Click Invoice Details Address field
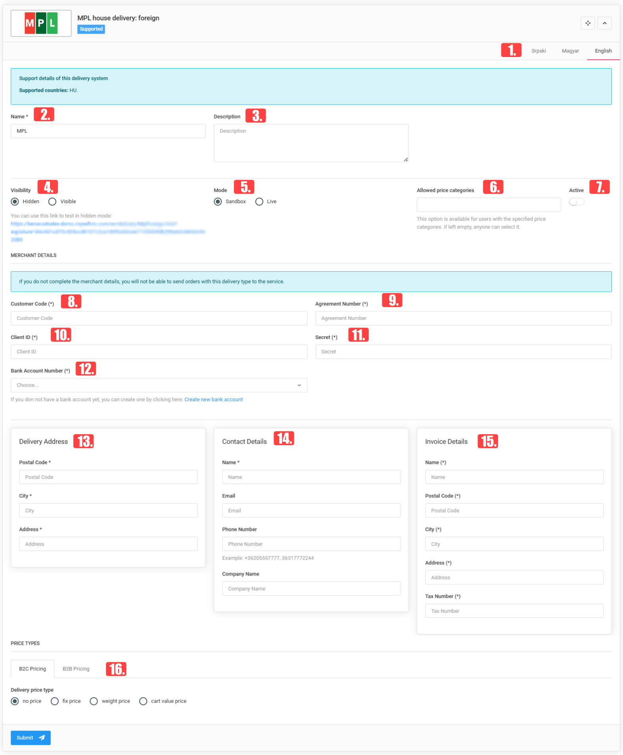The height and width of the screenshot is (755, 623). (514, 578)
